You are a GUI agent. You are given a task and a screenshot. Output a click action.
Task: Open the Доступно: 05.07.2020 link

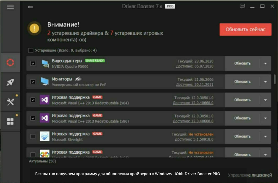[195, 66]
